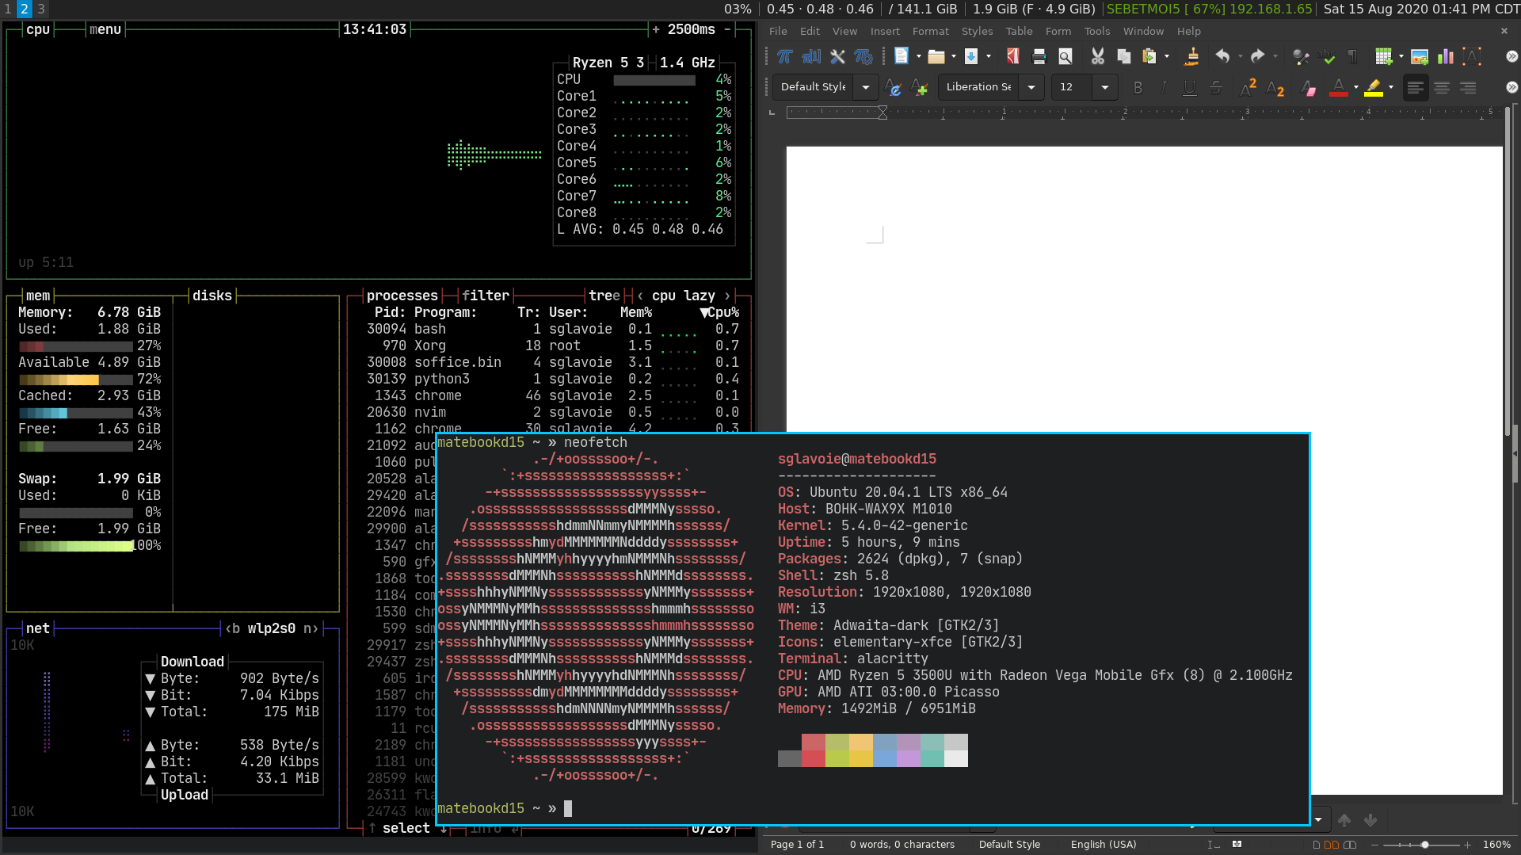Image resolution: width=1521 pixels, height=855 pixels.
Task: Click the Print icon in the toolbar
Action: tap(1039, 56)
